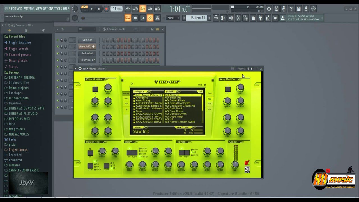Click the tempo tapper icon
The width and height of the screenshot is (359, 202).
click(268, 18)
